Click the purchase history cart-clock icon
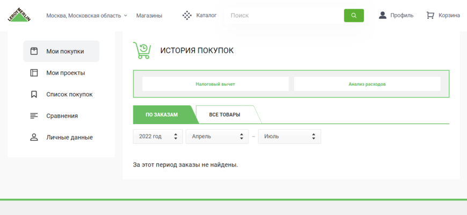Image resolution: width=467 pixels, height=215 pixels. (x=142, y=51)
